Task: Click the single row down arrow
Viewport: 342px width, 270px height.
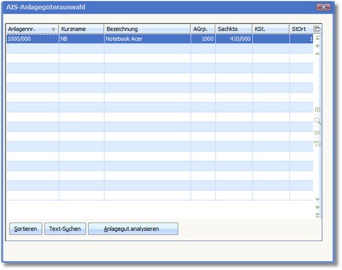Action: point(317,199)
